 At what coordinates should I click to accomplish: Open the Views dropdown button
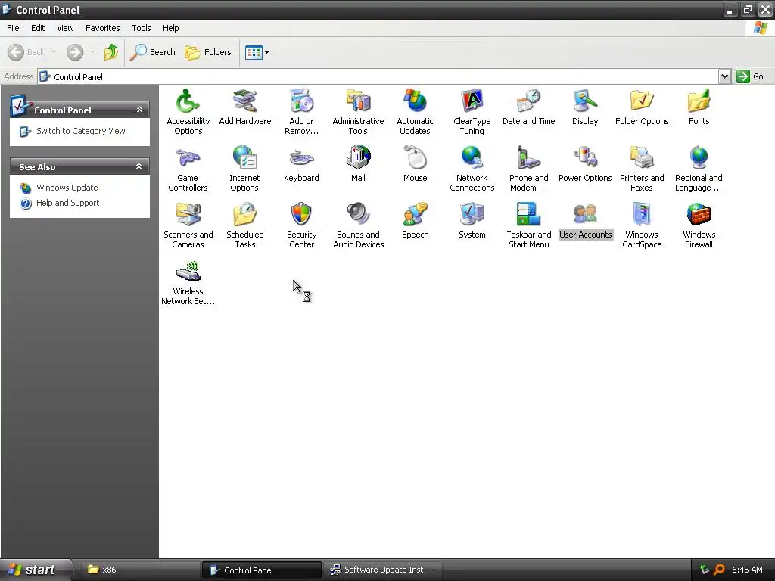(x=267, y=52)
